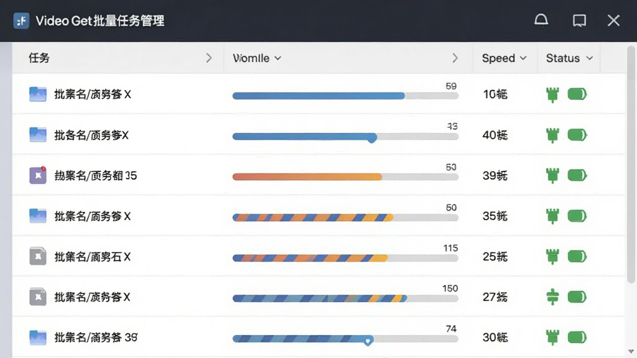Image resolution: width=637 pixels, height=358 pixels.
Task: Click the chevron right of the Viomlle column
Action: pyautogui.click(x=455, y=58)
